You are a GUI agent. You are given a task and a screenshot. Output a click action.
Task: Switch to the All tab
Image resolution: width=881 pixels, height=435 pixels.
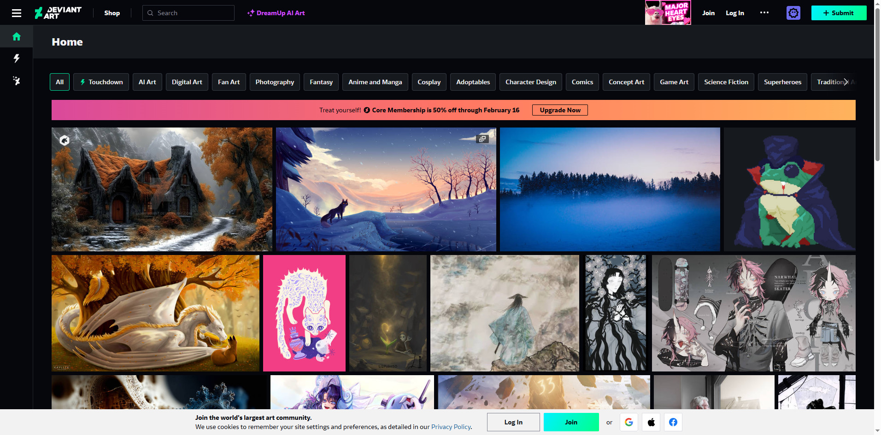point(59,81)
